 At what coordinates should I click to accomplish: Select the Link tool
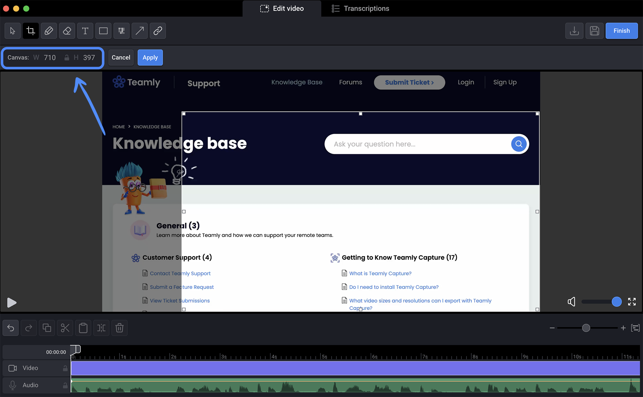pyautogui.click(x=158, y=31)
